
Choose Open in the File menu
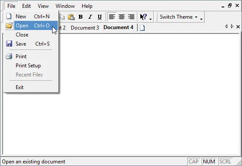[x=31, y=26]
